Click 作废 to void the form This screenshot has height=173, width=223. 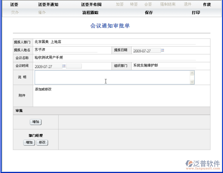point(207,5)
